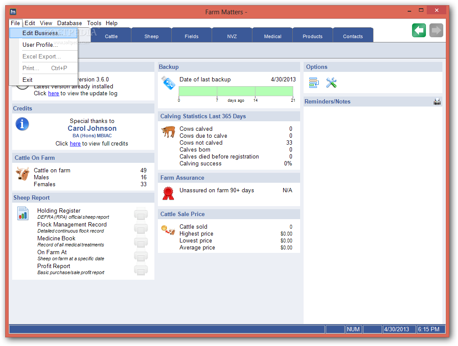Choose Exit from File menu

[x=43, y=80]
